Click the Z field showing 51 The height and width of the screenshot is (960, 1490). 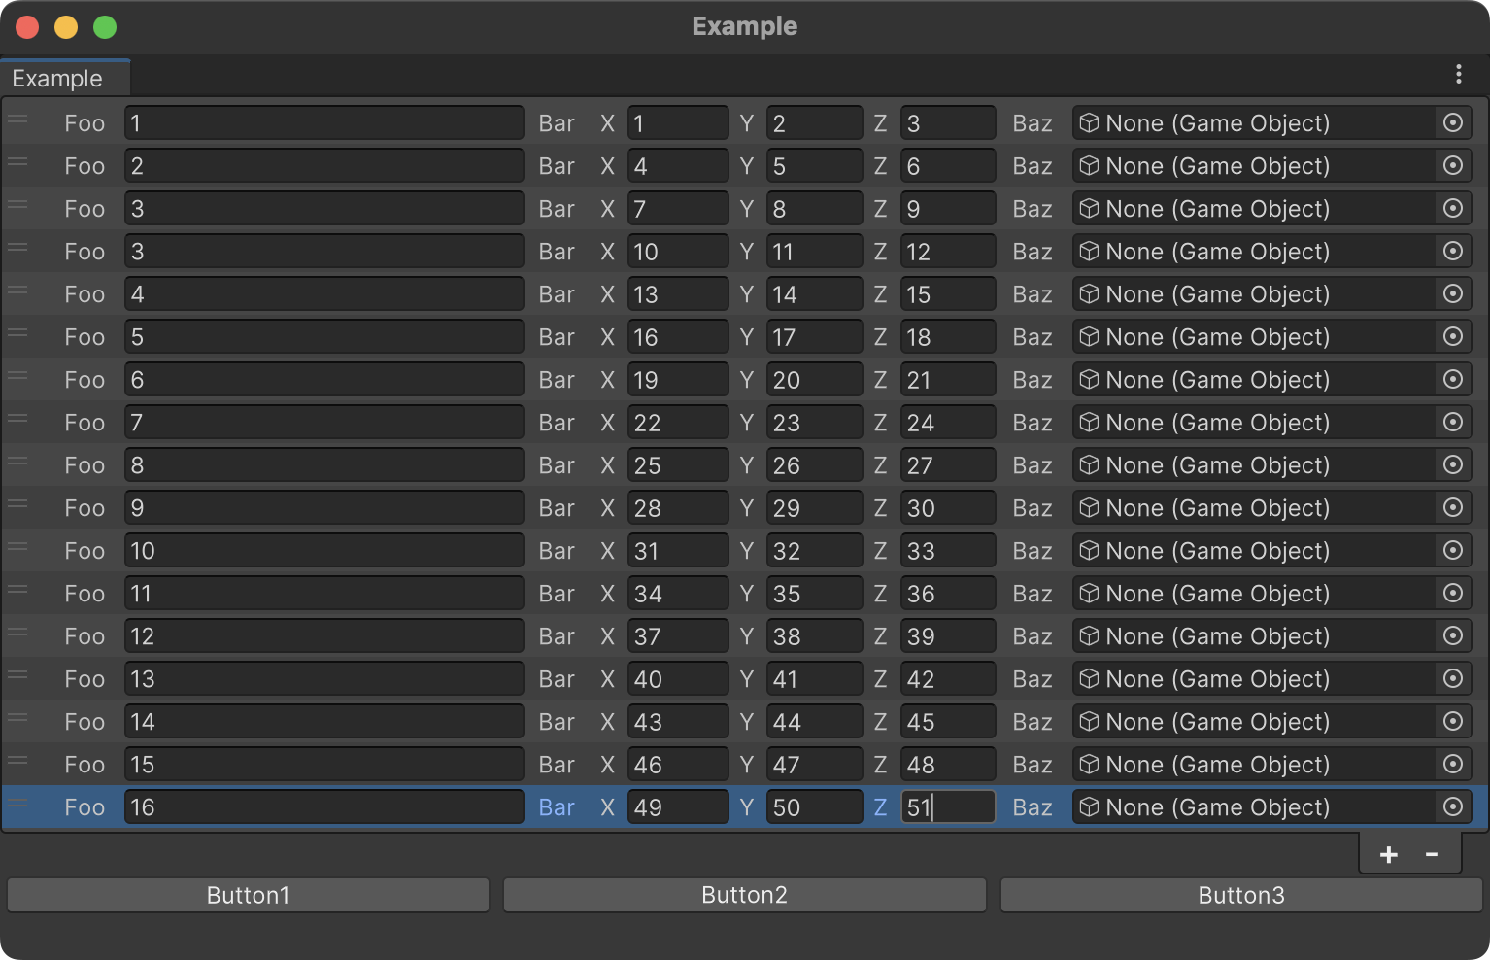tap(948, 806)
